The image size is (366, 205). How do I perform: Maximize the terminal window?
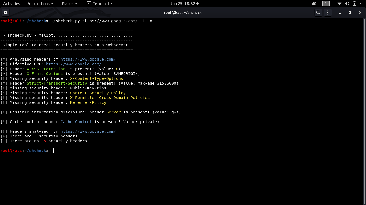coord(350,13)
